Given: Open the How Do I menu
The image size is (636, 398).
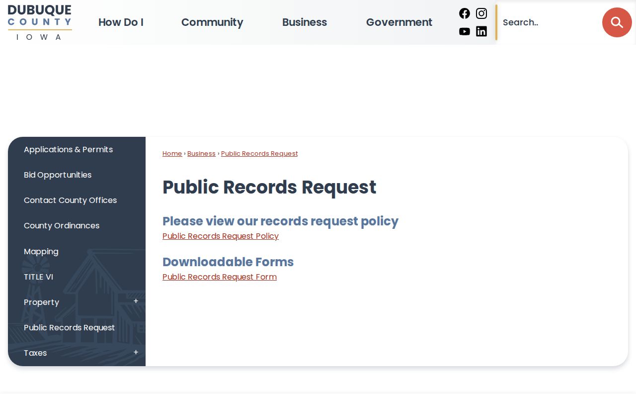Looking at the screenshot, I should point(121,22).
